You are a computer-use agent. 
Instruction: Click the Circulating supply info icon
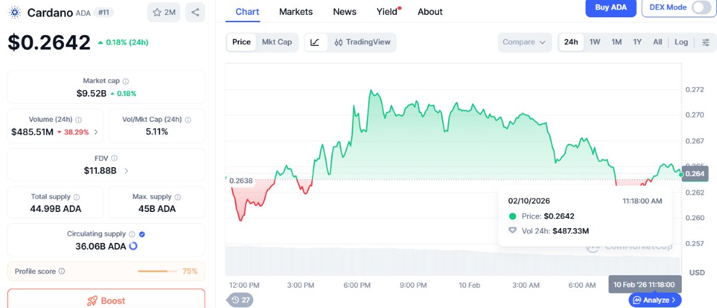[132, 235]
